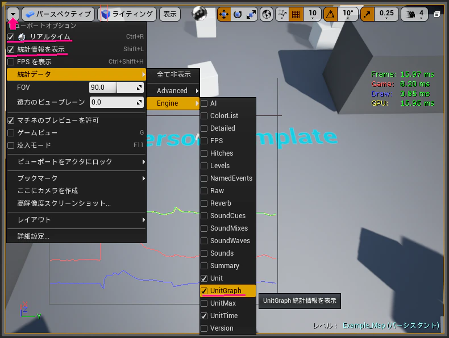Uncheck the Unit stat checkbox
Image resolution: width=449 pixels, height=338 pixels.
tap(204, 278)
